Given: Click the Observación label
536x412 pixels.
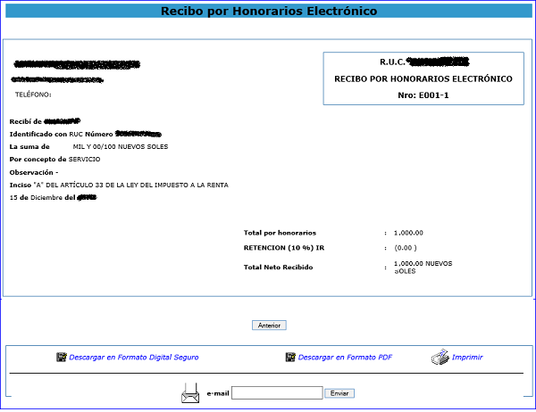Looking at the screenshot, I should tap(34, 172).
